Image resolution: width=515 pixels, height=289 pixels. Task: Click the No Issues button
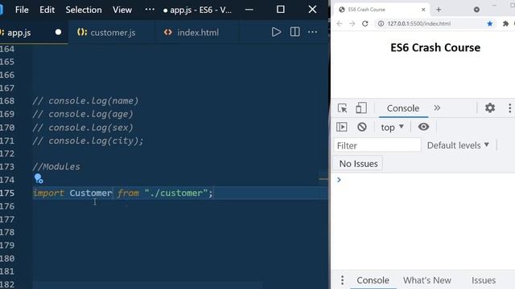(x=358, y=164)
